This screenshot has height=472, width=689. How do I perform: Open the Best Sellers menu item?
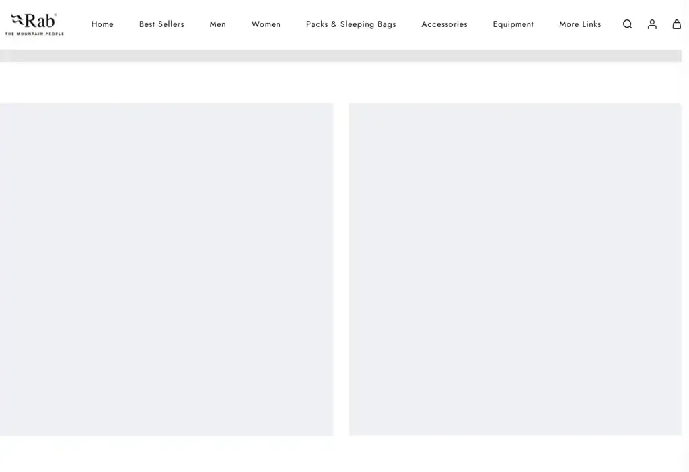coord(161,24)
